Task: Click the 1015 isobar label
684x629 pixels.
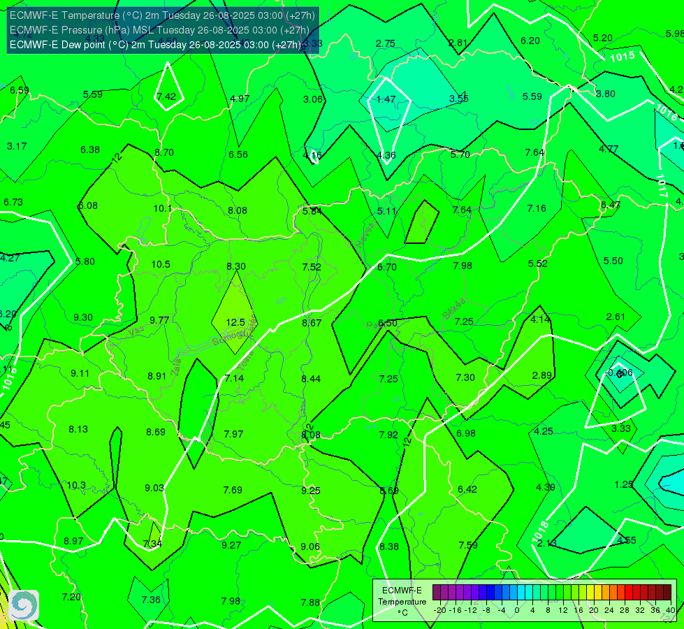Action: tap(623, 57)
